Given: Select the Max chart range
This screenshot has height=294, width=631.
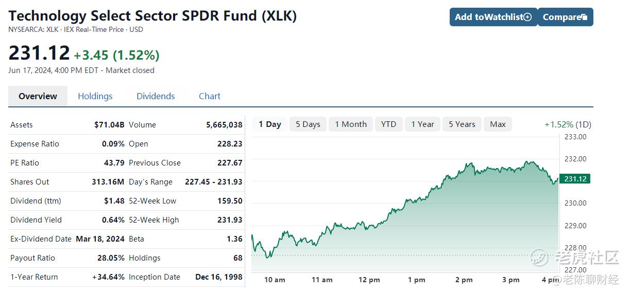Looking at the screenshot, I should [498, 124].
